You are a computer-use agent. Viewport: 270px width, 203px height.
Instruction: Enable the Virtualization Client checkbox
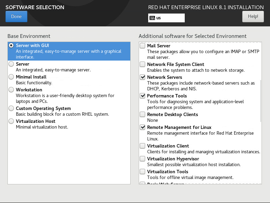(x=142, y=146)
